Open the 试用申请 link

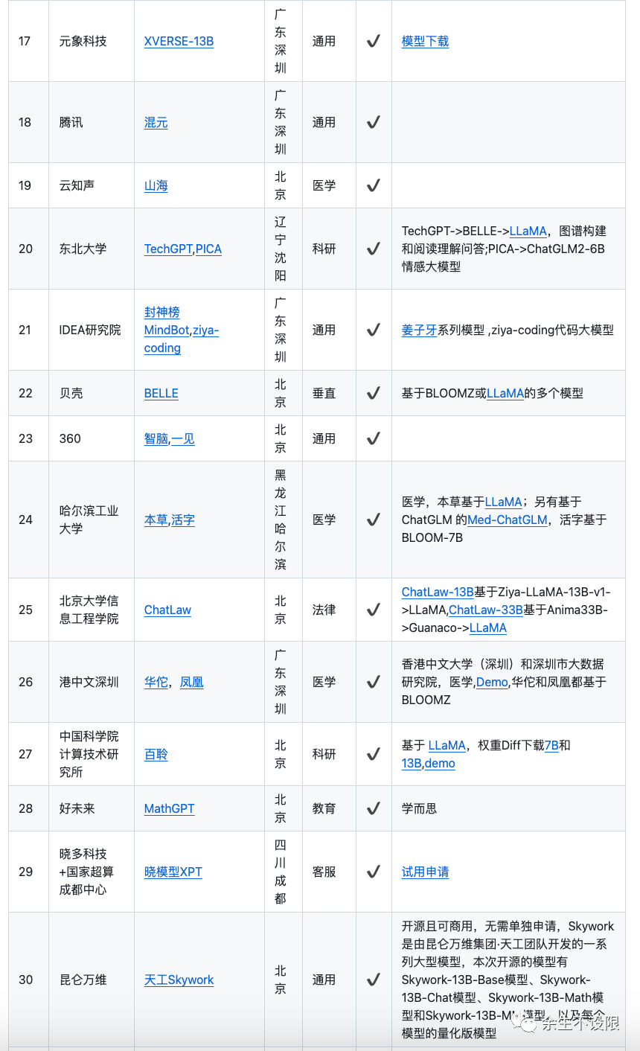pyautogui.click(x=425, y=872)
